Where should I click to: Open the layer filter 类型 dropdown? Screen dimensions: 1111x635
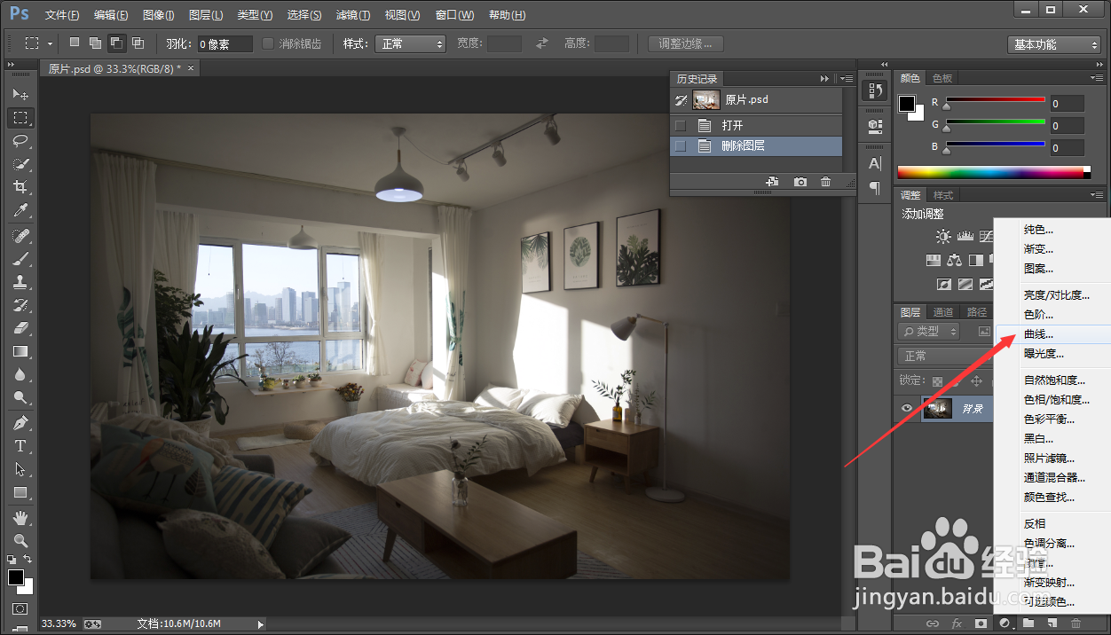[x=929, y=331]
